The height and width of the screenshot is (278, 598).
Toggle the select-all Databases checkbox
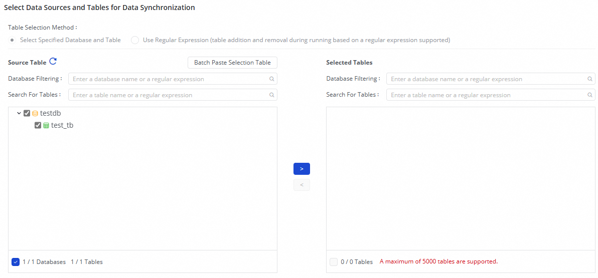click(16, 262)
